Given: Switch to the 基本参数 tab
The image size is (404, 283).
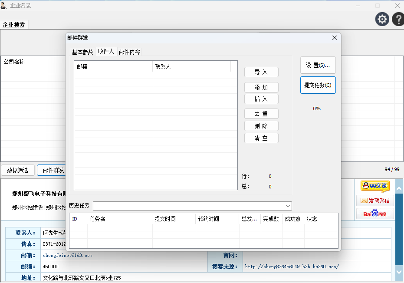Looking at the screenshot, I should coord(82,52).
